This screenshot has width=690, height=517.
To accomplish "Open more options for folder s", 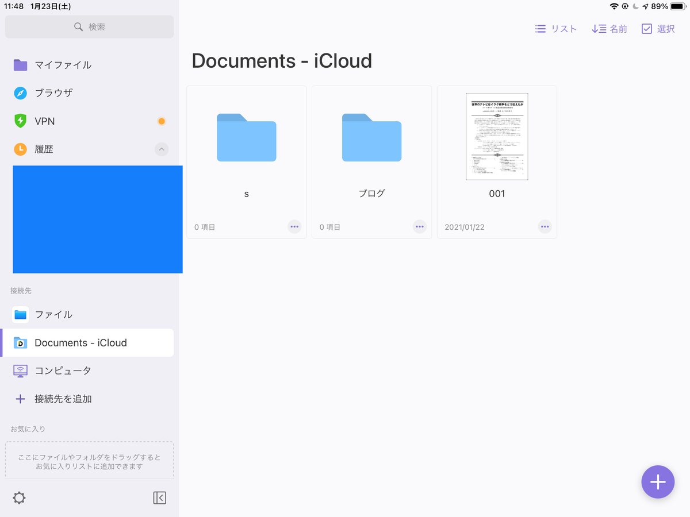I will click(x=294, y=227).
